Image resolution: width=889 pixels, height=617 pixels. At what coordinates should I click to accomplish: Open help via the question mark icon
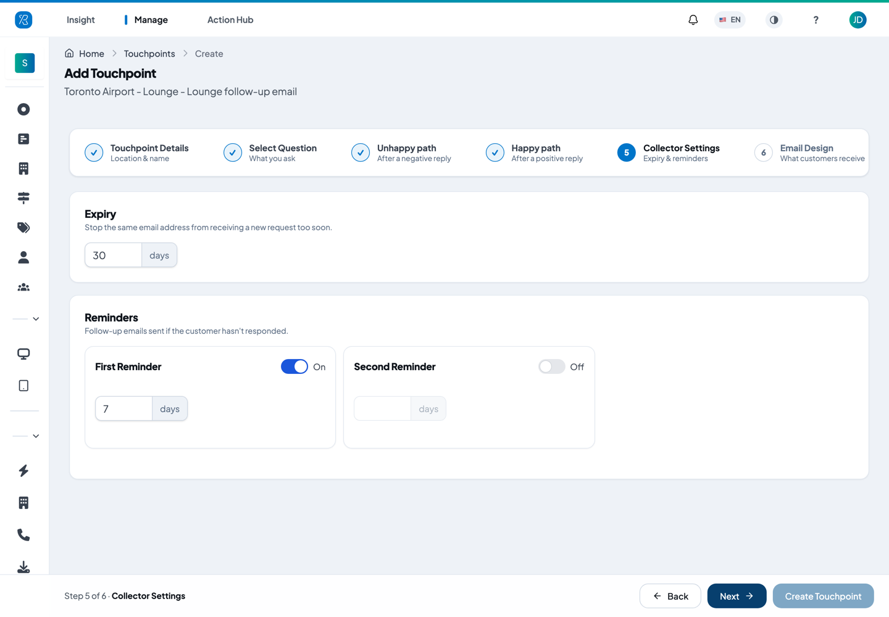click(x=816, y=20)
